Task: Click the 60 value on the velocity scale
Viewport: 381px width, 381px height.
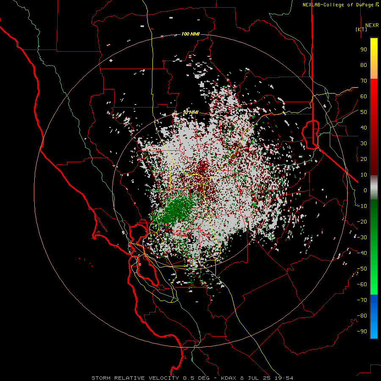Action: 364,96
